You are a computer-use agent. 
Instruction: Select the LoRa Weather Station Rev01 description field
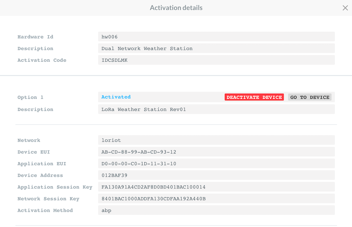point(216,109)
